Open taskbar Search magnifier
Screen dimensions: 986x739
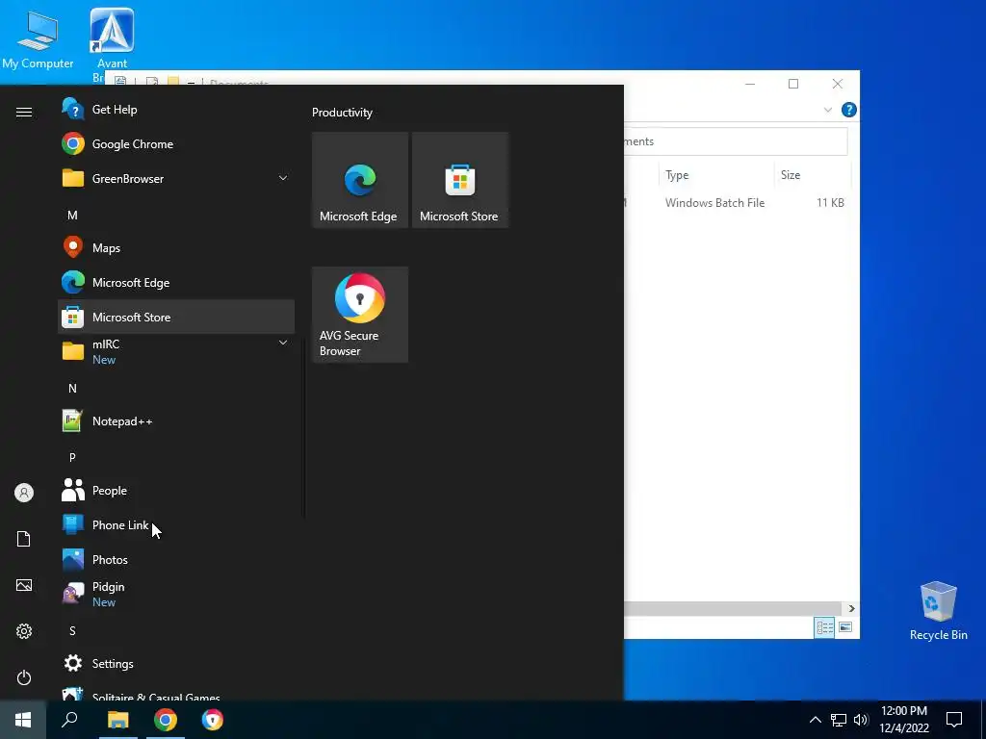69,720
